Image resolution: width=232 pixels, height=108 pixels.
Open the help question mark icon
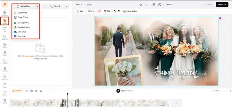(160, 4)
